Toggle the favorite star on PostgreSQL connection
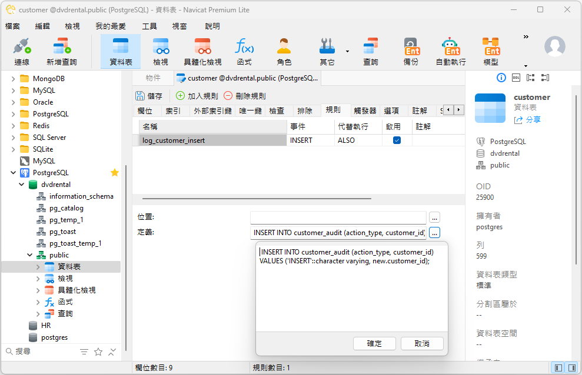Image resolution: width=582 pixels, height=375 pixels. coord(115,173)
